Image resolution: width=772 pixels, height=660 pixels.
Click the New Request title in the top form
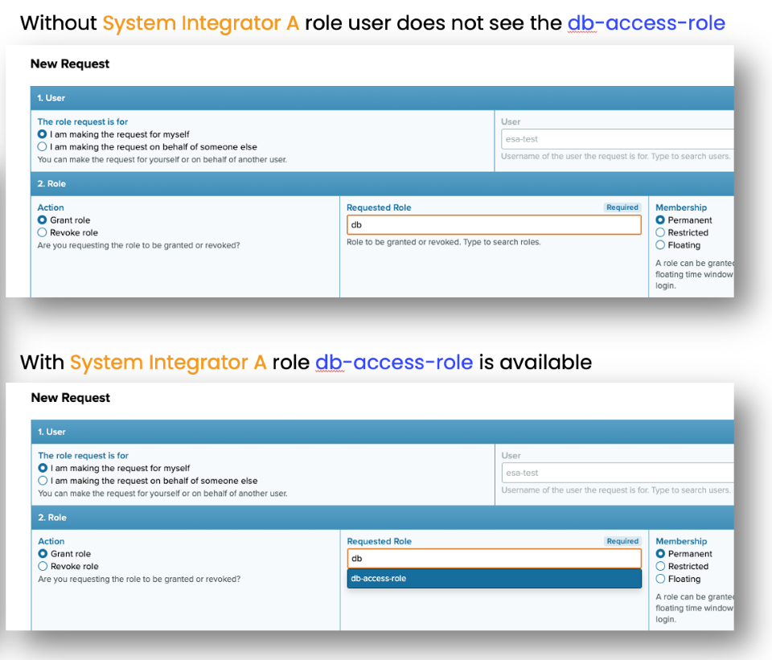click(69, 64)
